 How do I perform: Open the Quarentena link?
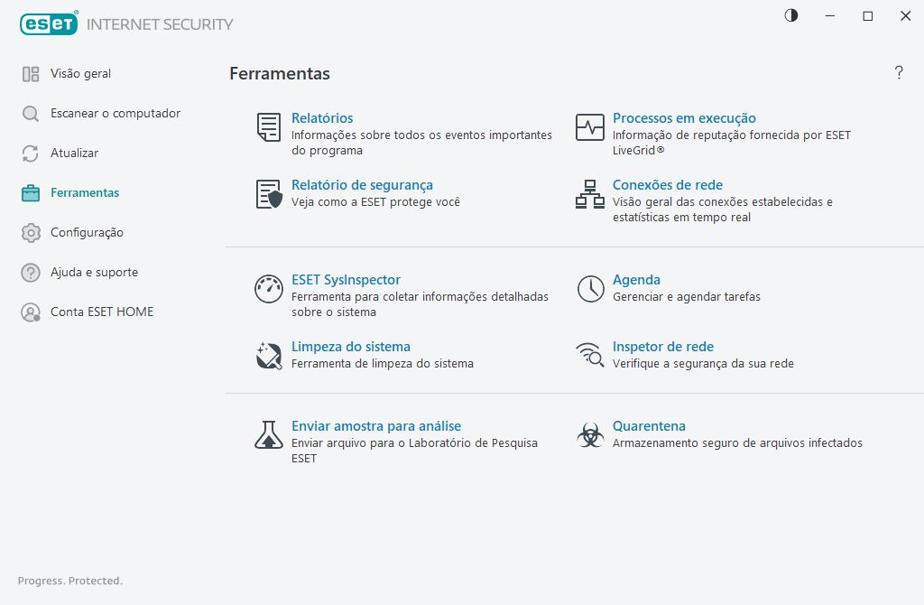pos(649,426)
